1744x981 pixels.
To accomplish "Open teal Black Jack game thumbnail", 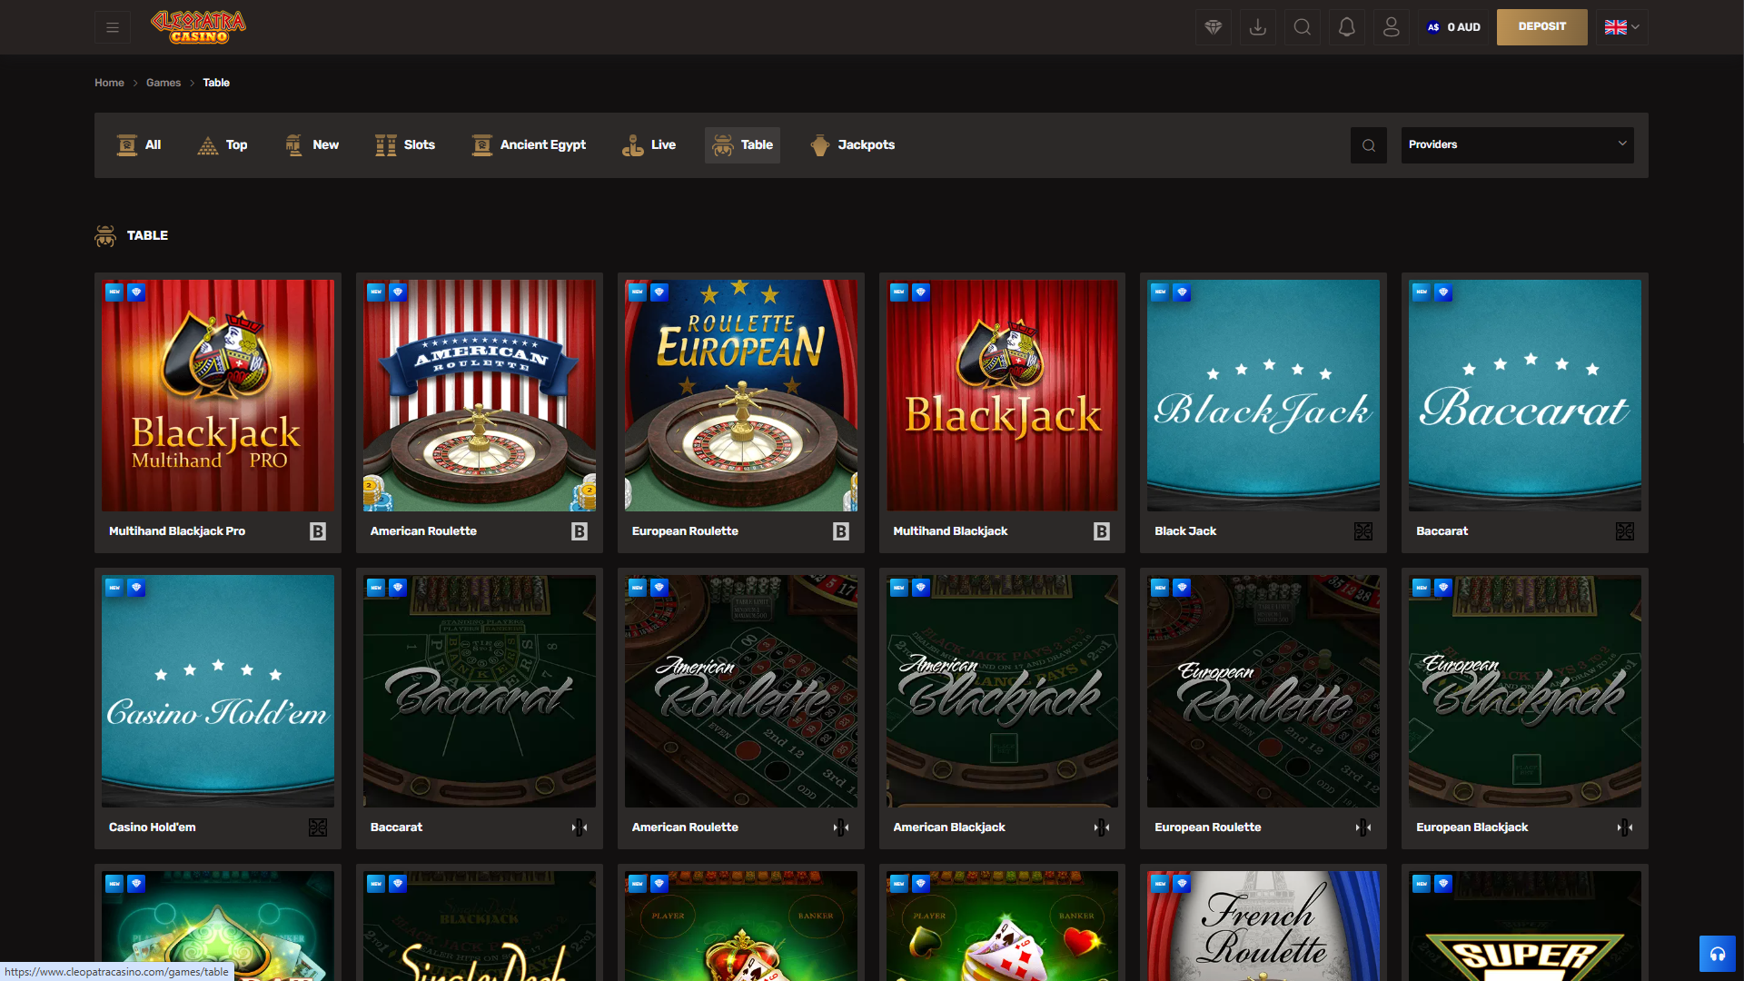I will (1263, 395).
